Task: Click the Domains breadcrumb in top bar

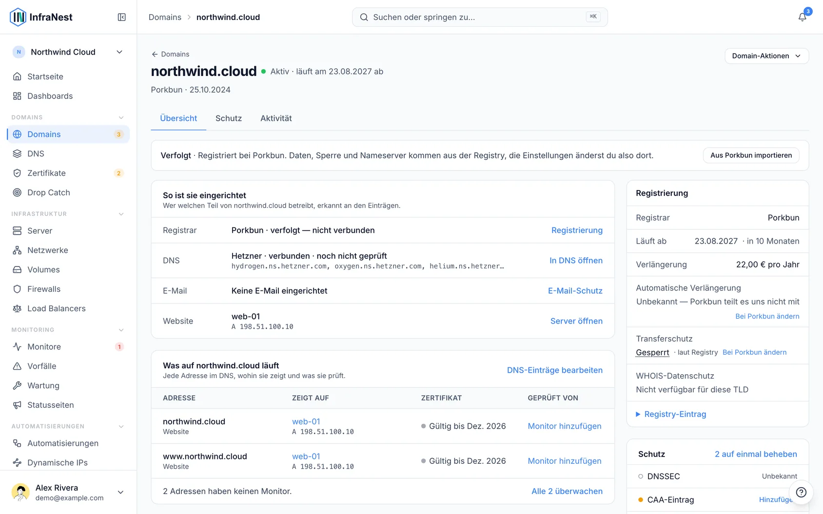Action: click(165, 17)
